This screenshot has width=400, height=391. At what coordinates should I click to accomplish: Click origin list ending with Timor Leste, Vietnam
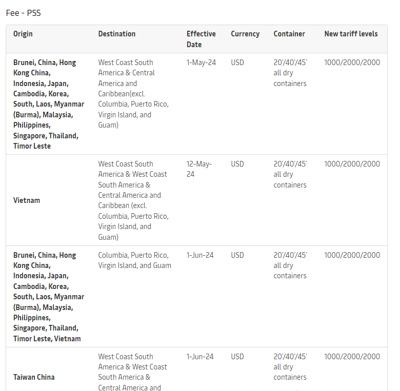(x=49, y=297)
